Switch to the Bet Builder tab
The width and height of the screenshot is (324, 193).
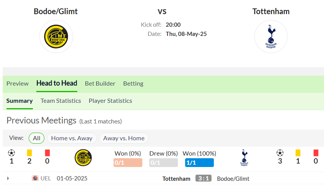pyautogui.click(x=100, y=84)
